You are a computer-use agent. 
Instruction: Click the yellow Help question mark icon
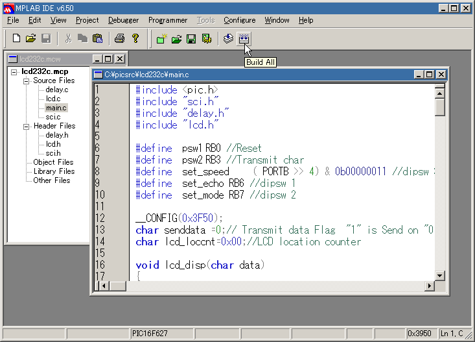tap(135, 38)
